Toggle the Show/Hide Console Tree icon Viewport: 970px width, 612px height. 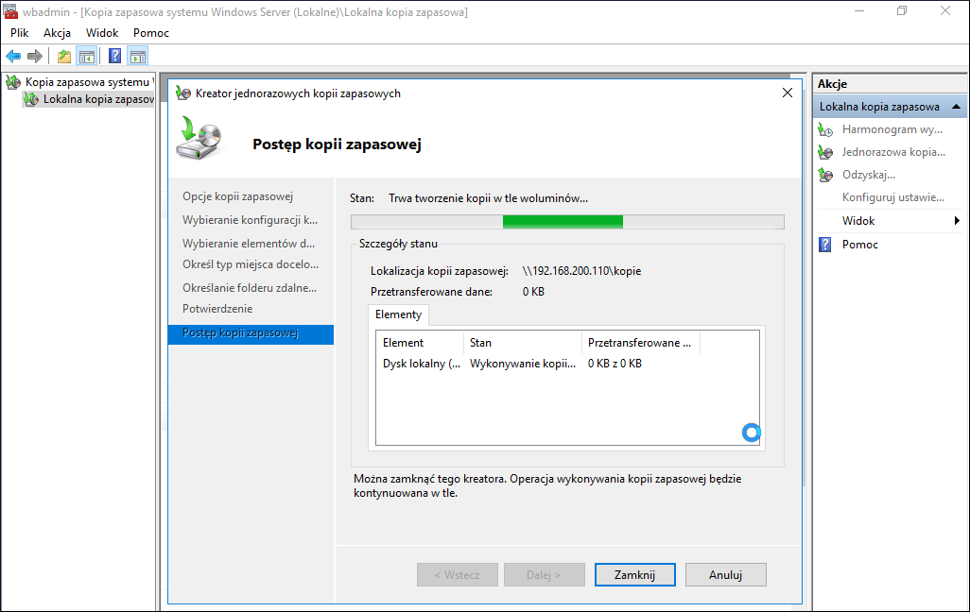87,57
